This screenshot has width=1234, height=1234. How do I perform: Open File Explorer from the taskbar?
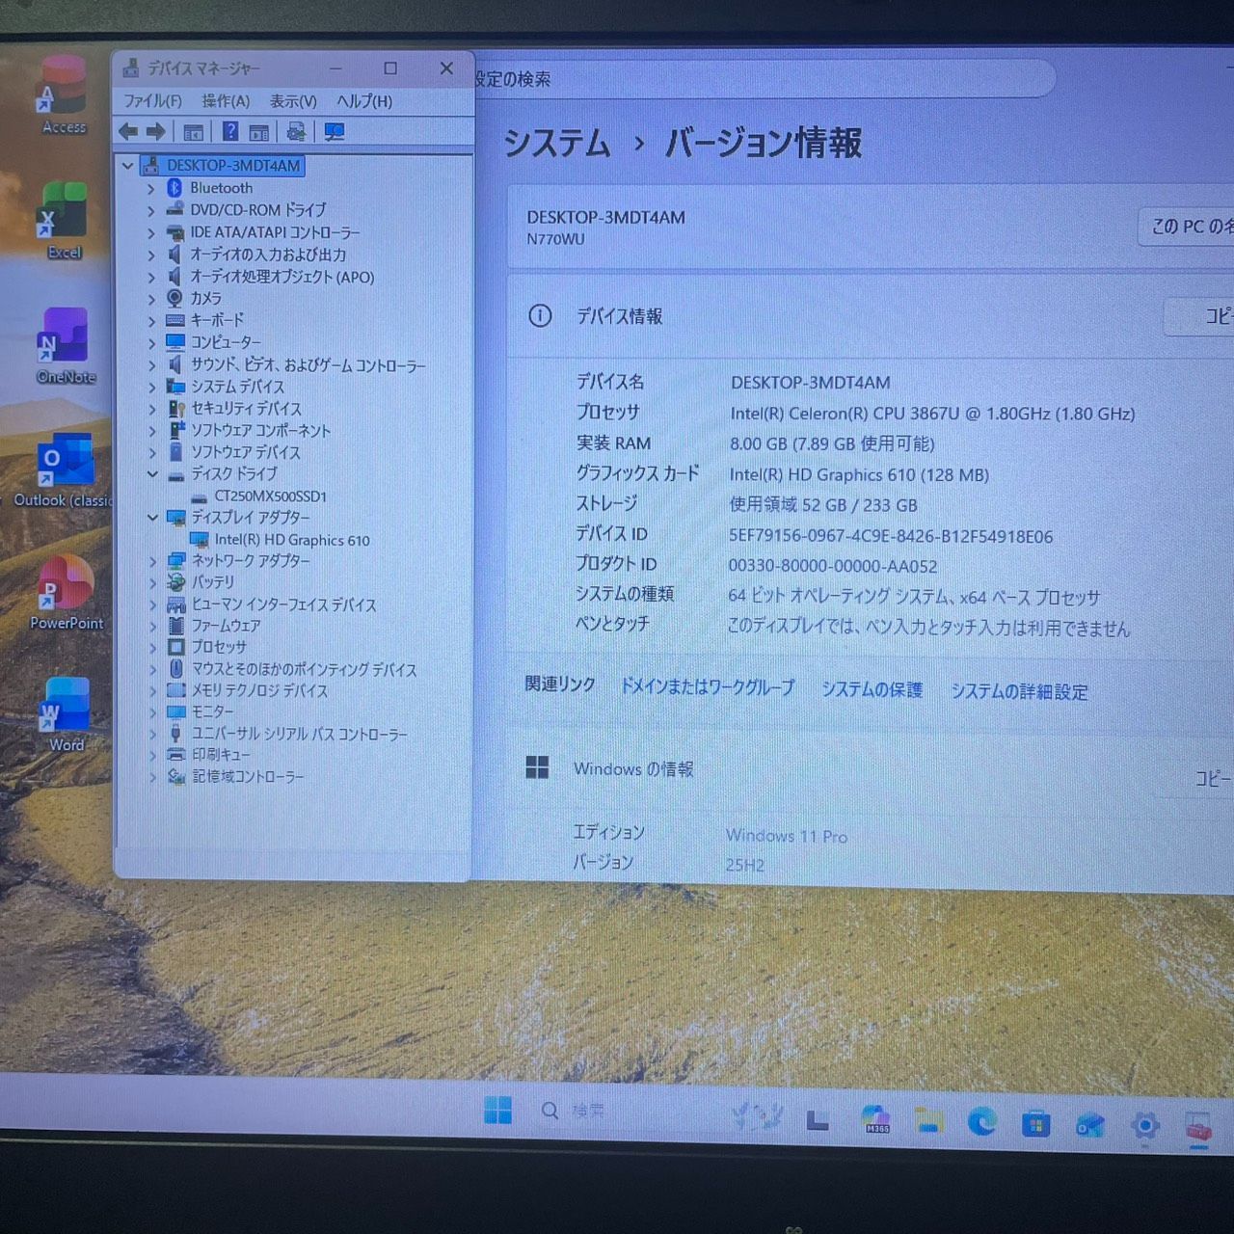(x=928, y=1119)
